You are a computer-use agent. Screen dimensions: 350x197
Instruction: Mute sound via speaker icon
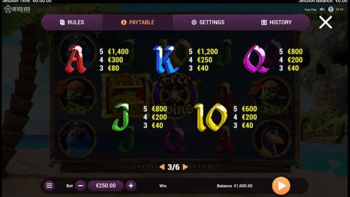322,9
